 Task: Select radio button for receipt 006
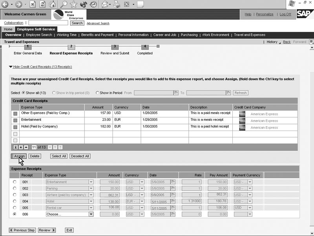click(15, 214)
